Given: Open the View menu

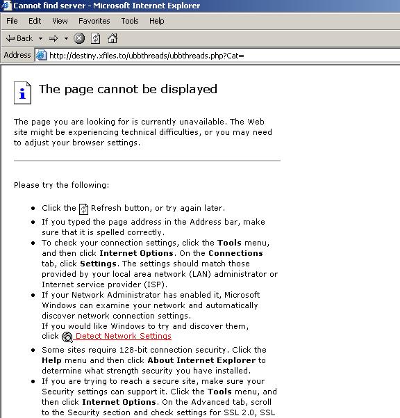Looking at the screenshot, I should tap(60, 21).
